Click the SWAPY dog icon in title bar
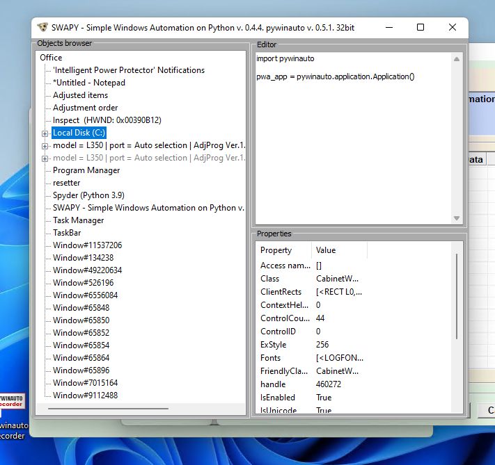The image size is (495, 465). click(42, 27)
